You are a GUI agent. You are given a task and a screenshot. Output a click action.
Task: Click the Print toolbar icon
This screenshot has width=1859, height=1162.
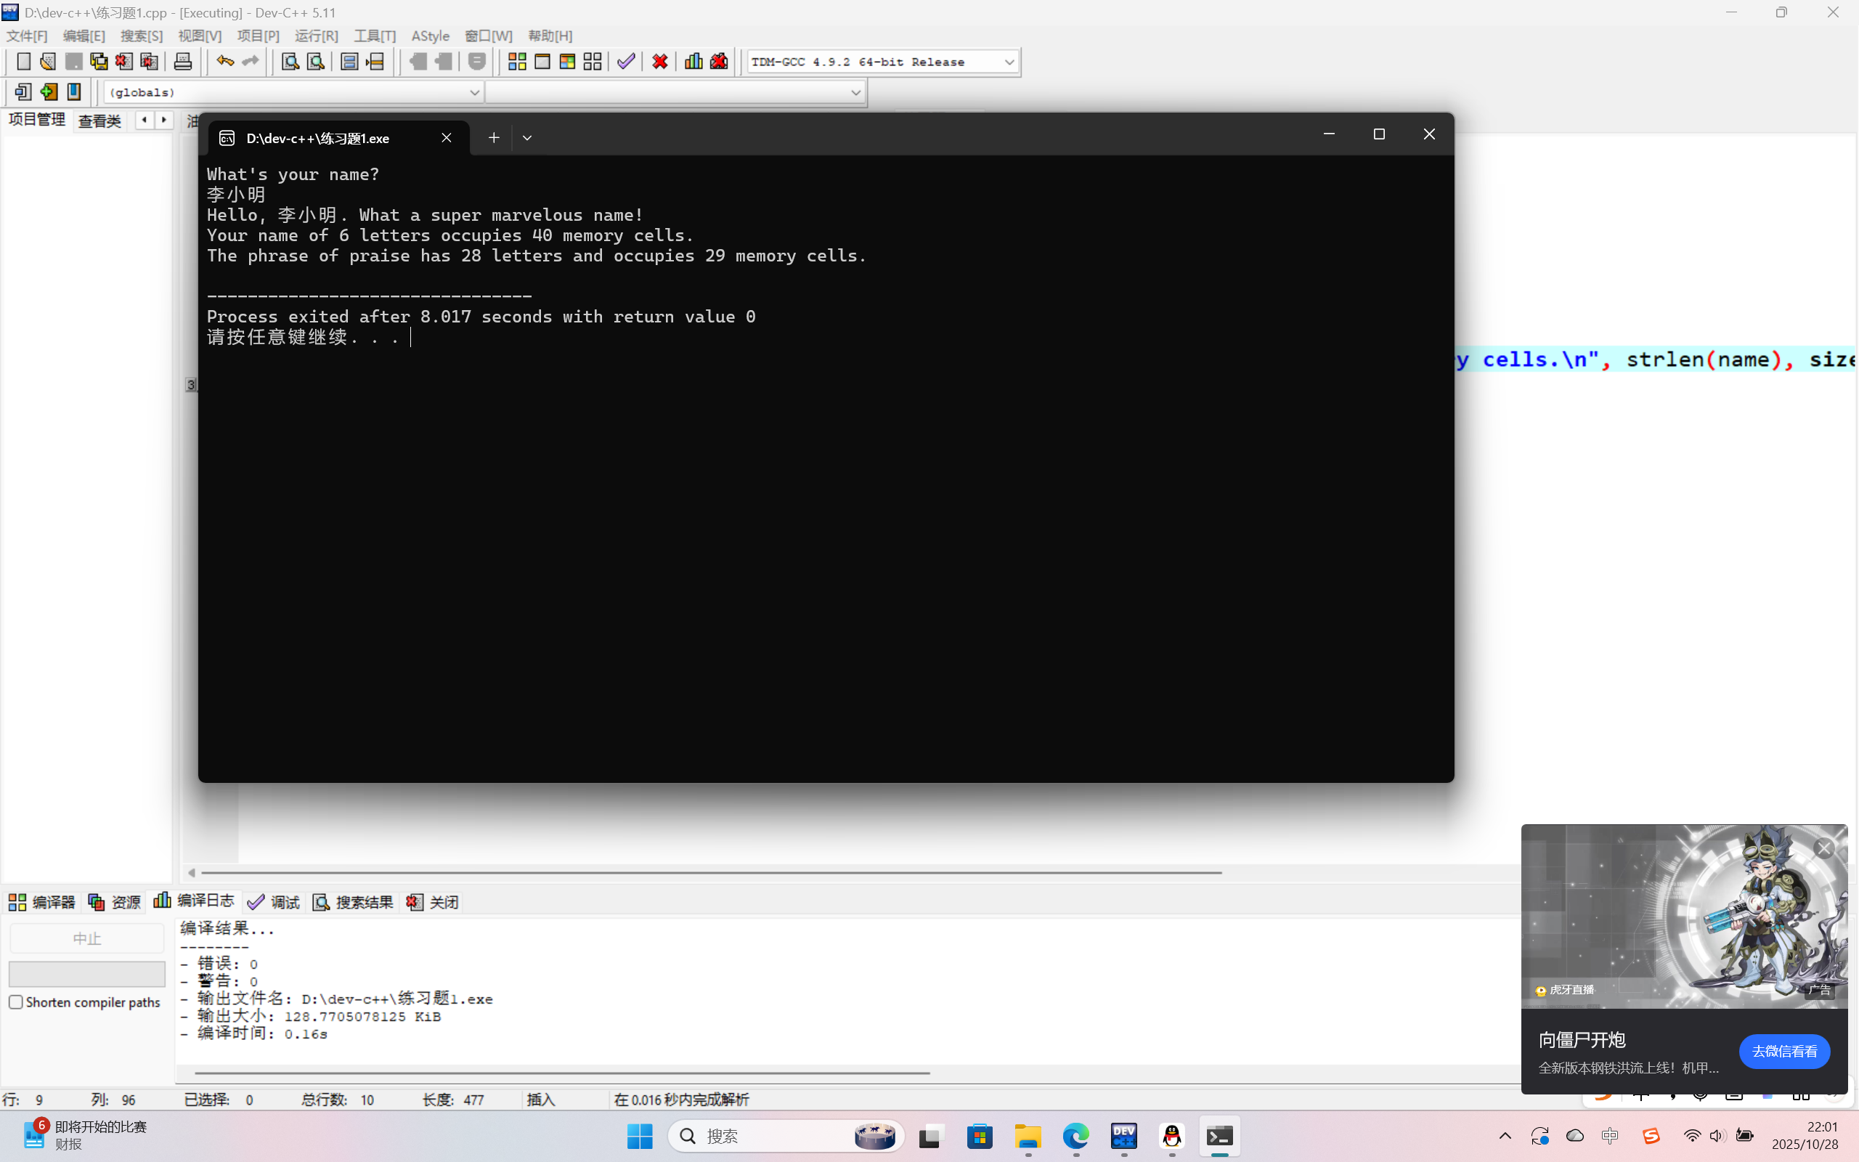(183, 62)
